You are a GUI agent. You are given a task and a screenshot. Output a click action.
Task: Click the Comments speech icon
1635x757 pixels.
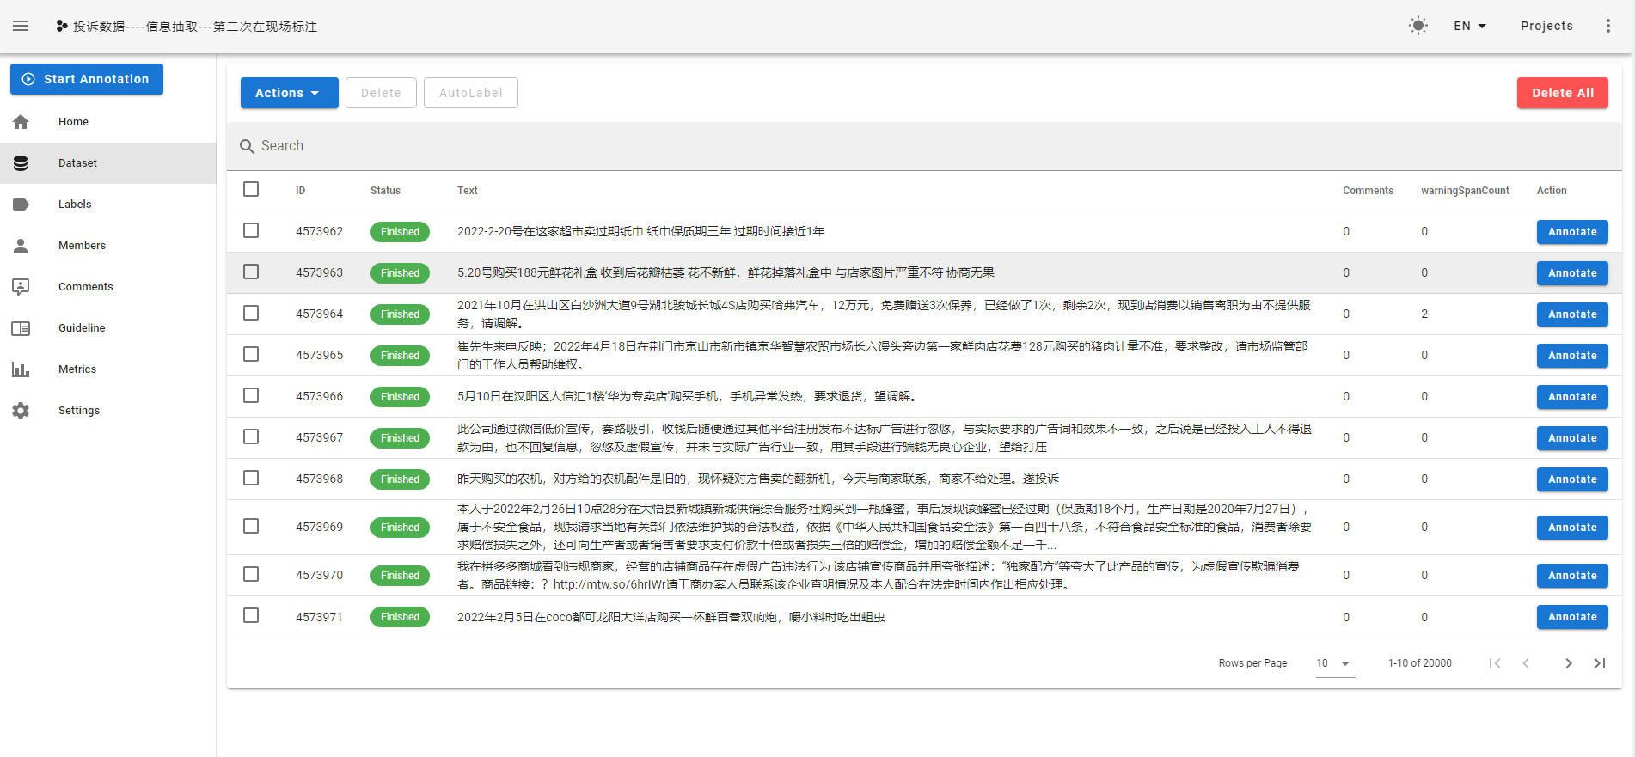tap(21, 287)
